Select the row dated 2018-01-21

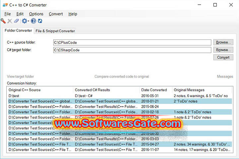click(120, 101)
